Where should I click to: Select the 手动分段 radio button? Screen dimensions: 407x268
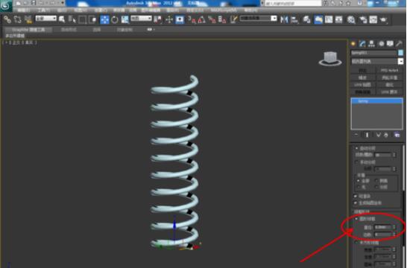[356, 162]
